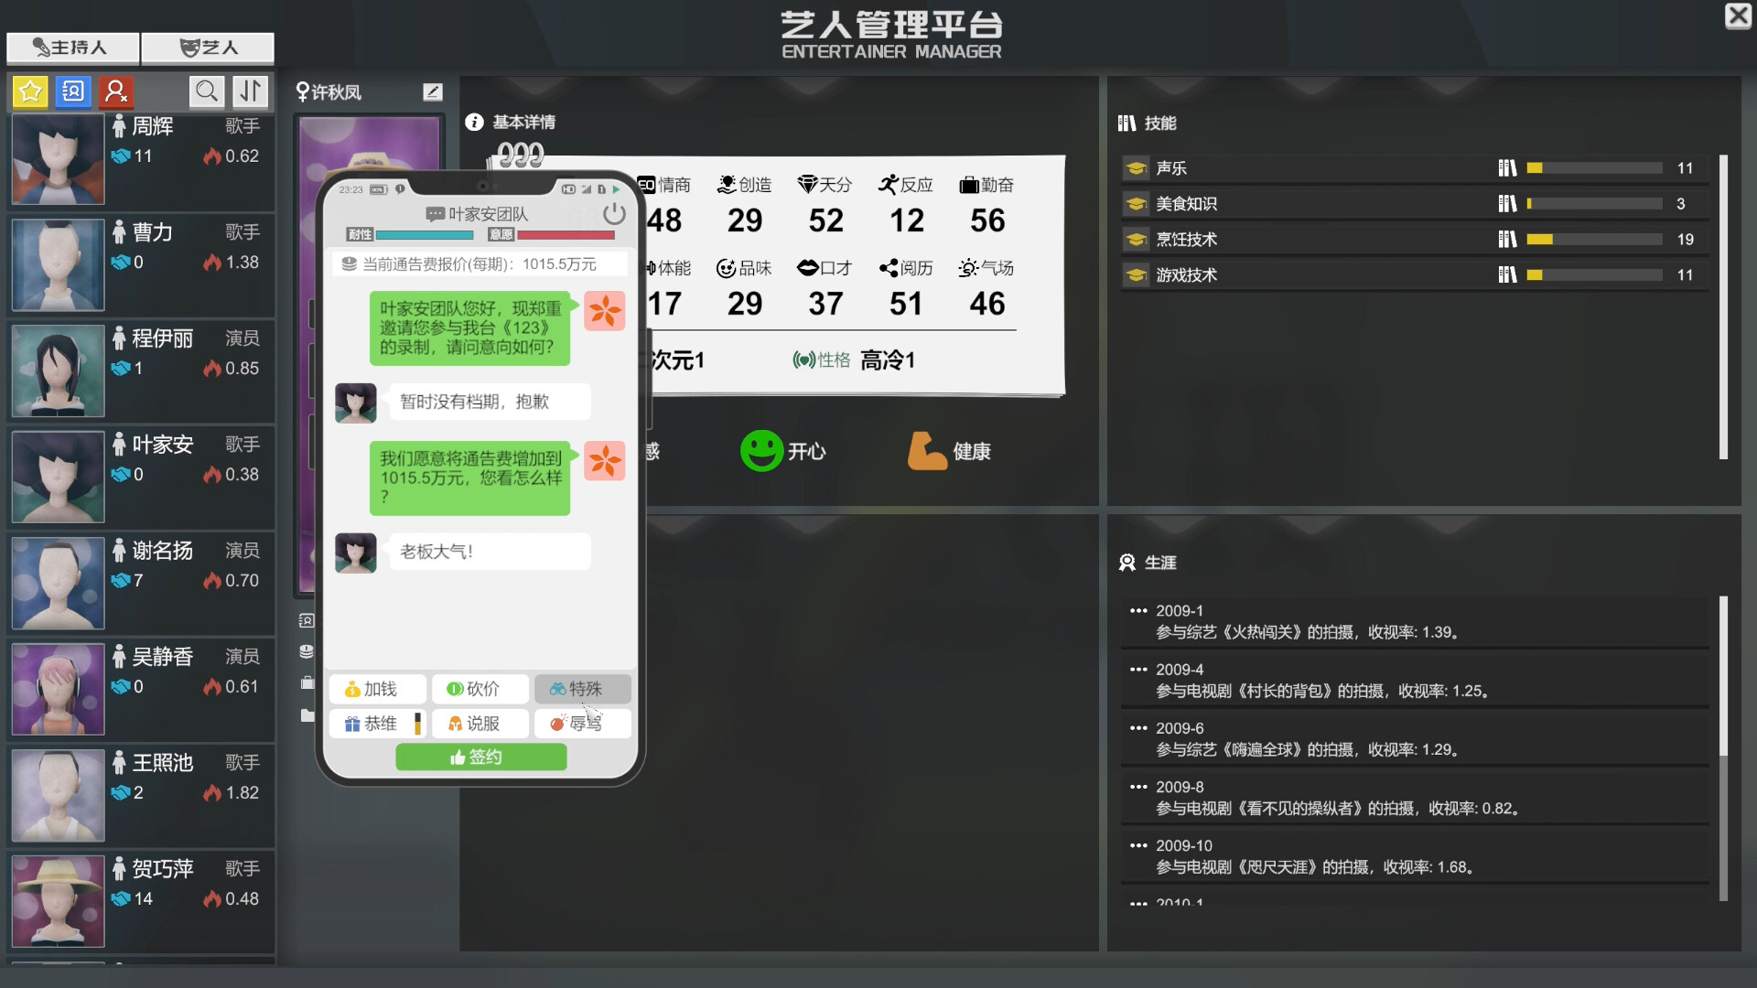Viewport: 1757px width, 988px height.
Task: Click the sort arrows icon
Action: pyautogui.click(x=250, y=91)
